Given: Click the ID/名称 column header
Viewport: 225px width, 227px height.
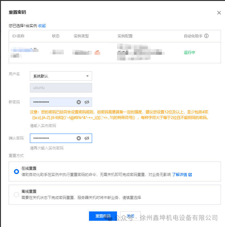Looking at the screenshot, I should [x=18, y=36].
